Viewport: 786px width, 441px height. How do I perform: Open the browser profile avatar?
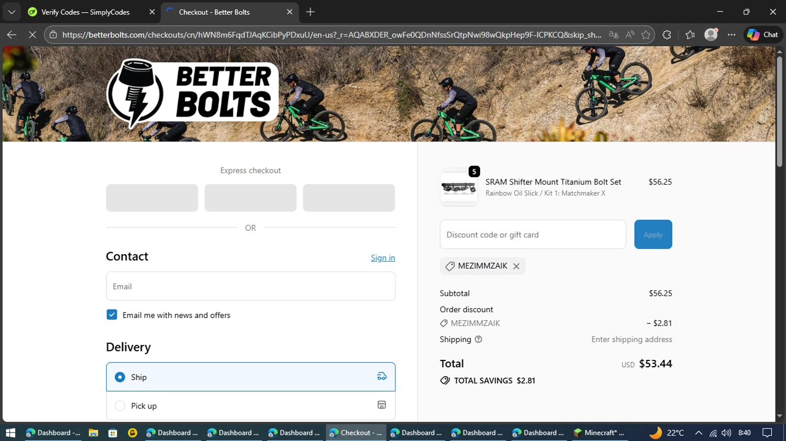[711, 35]
